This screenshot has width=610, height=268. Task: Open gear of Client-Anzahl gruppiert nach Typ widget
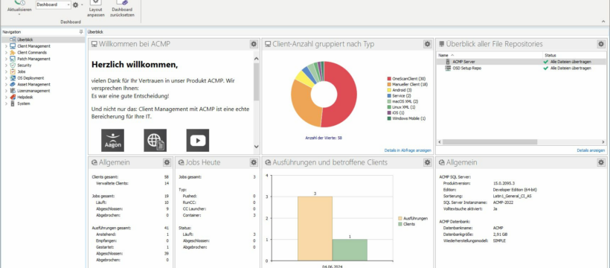(428, 44)
